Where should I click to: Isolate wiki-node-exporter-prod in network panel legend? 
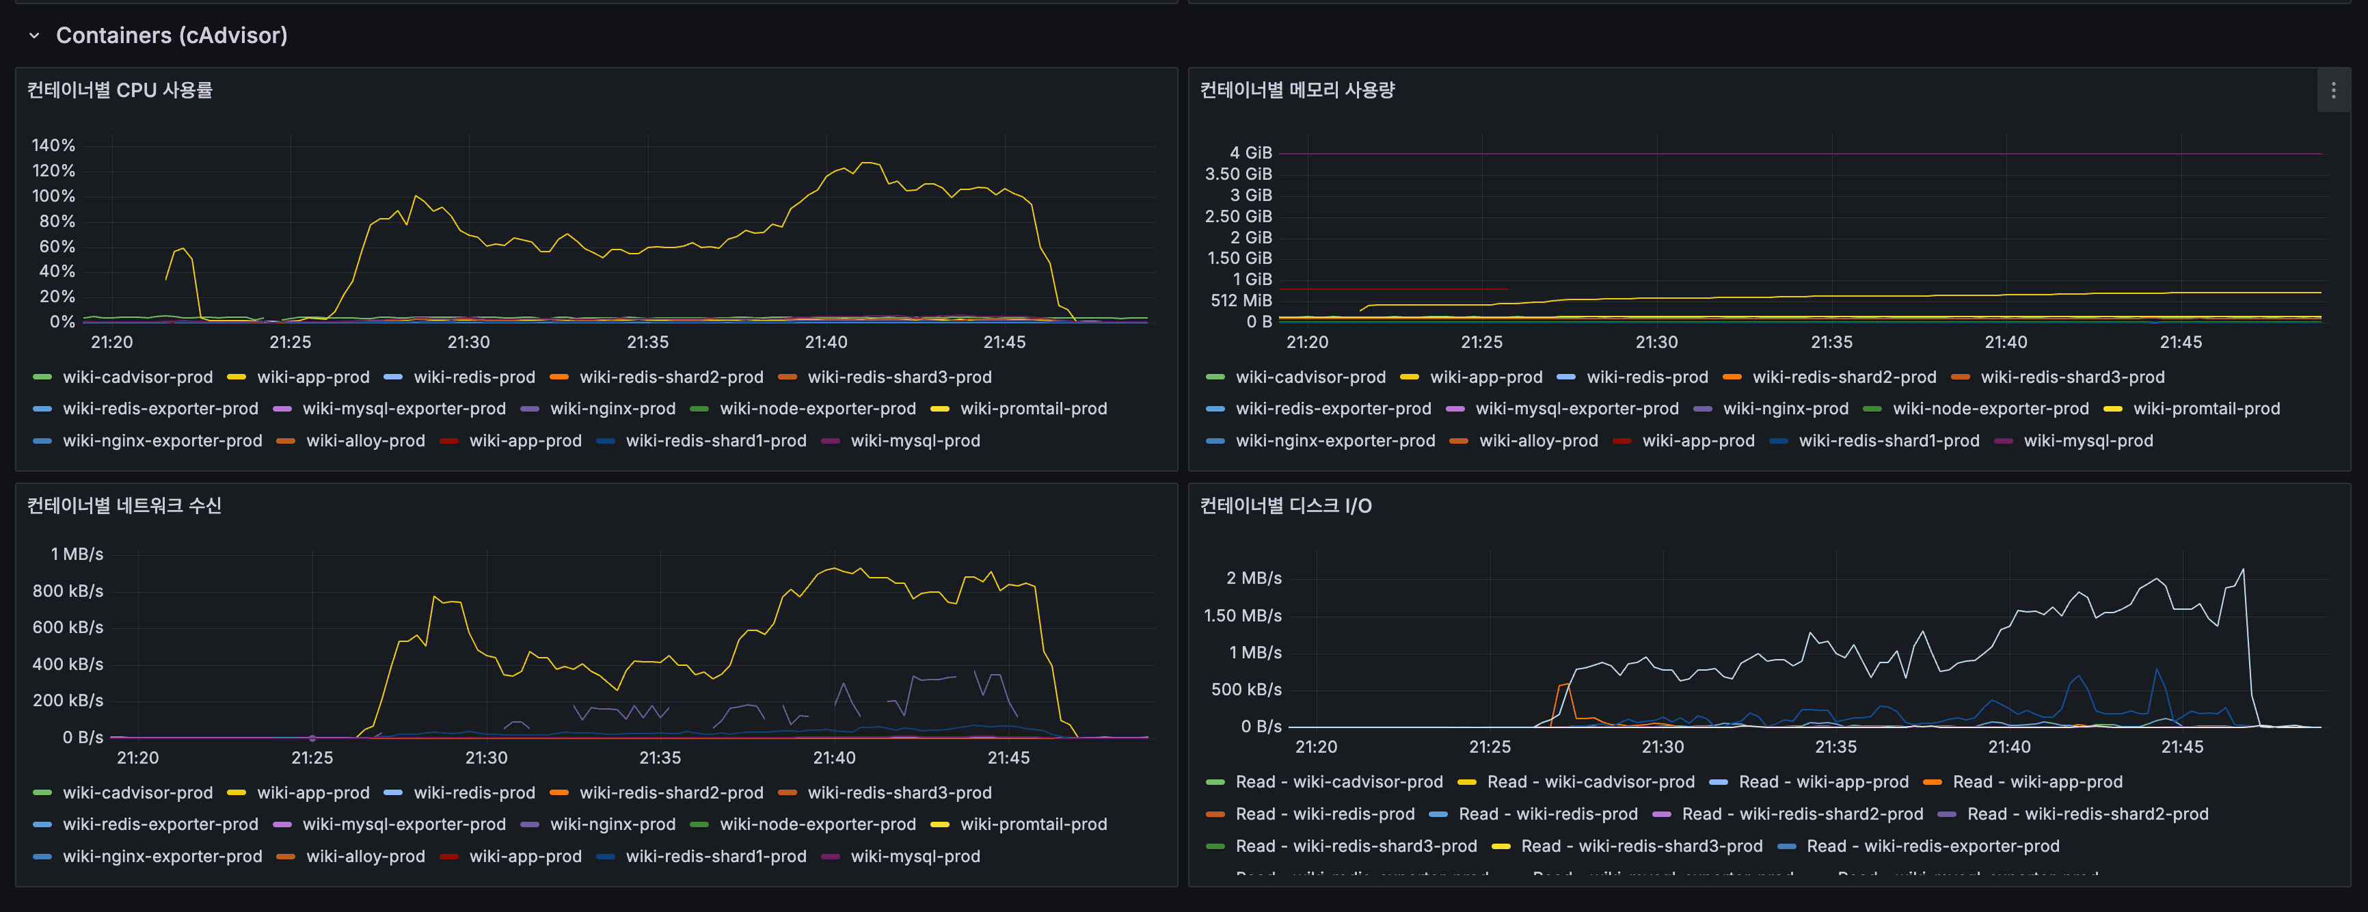[817, 824]
